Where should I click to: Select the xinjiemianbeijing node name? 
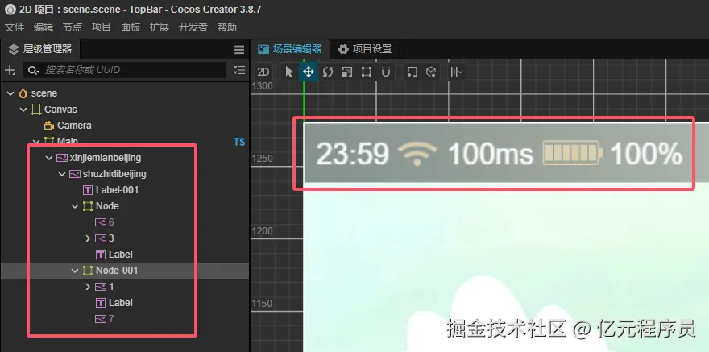point(106,158)
